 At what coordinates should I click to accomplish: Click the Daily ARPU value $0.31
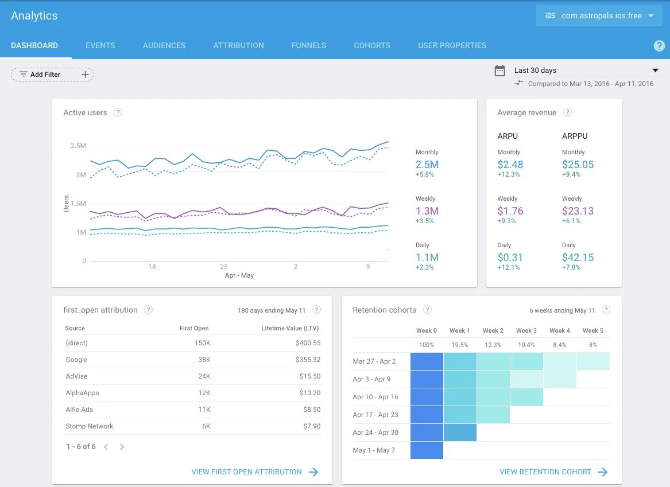pos(510,258)
